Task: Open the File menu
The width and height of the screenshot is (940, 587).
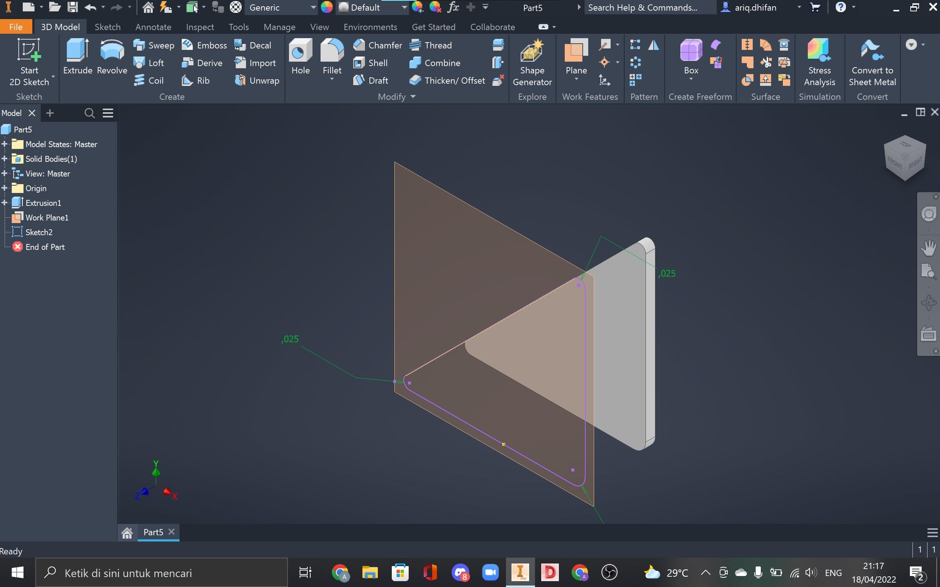Action: pyautogui.click(x=15, y=27)
